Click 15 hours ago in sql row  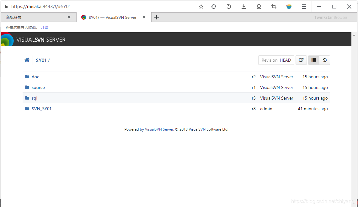tap(315, 98)
